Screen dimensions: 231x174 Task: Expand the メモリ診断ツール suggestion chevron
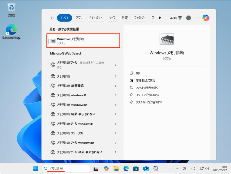click(116, 65)
